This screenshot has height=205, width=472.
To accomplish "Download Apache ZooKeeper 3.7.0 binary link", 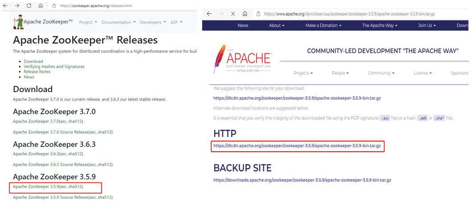I will pos(36,121).
